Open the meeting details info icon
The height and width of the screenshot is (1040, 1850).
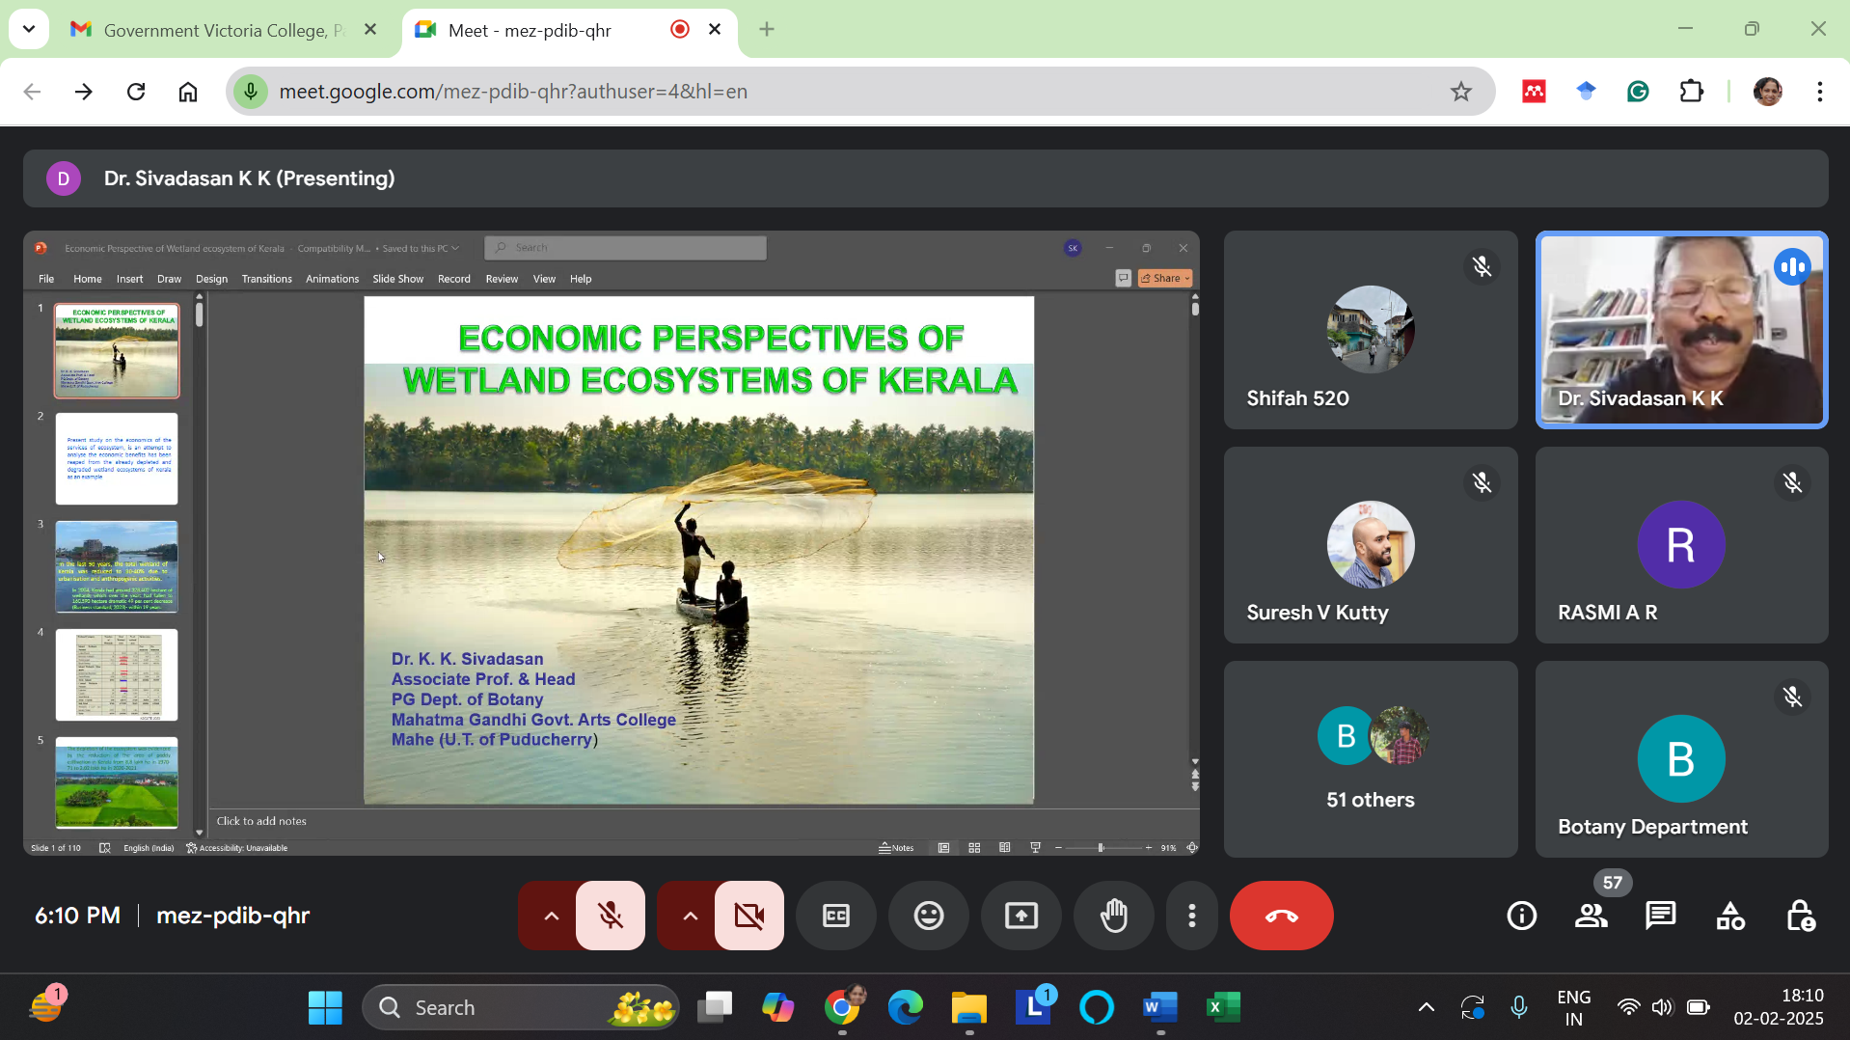point(1521,916)
